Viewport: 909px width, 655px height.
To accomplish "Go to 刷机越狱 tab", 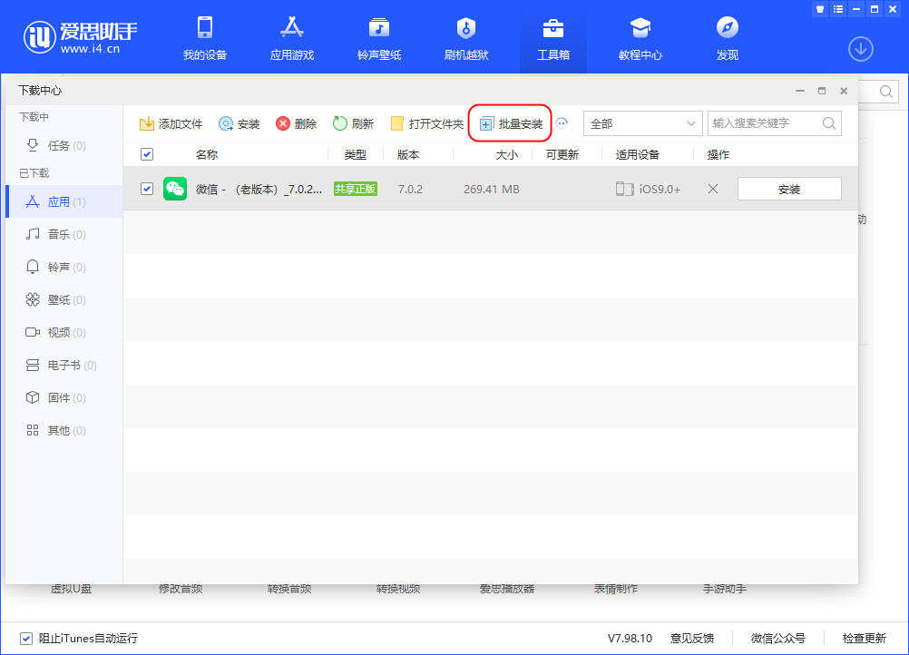I will 466,38.
